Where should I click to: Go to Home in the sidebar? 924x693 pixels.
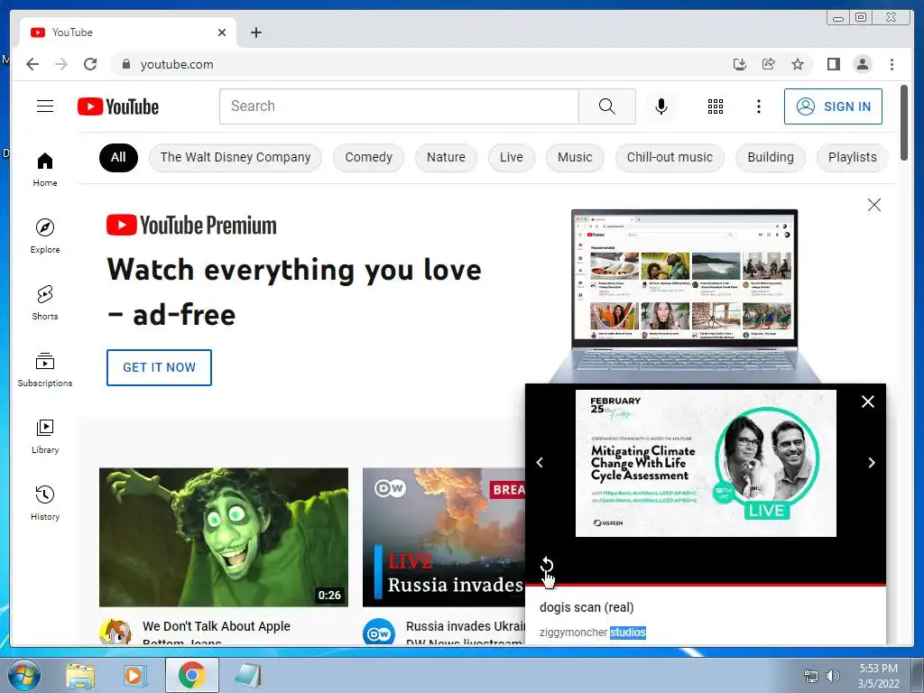coord(45,169)
